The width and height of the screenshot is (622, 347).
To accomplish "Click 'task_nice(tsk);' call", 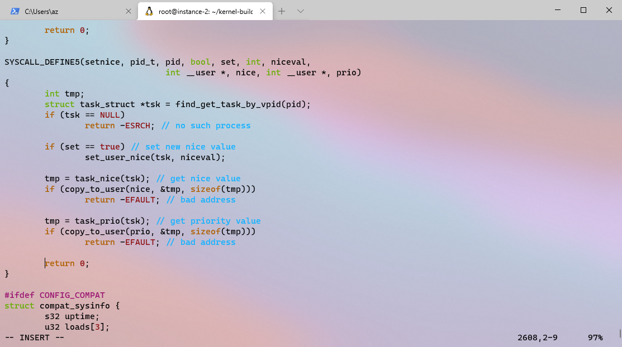I will [112, 179].
